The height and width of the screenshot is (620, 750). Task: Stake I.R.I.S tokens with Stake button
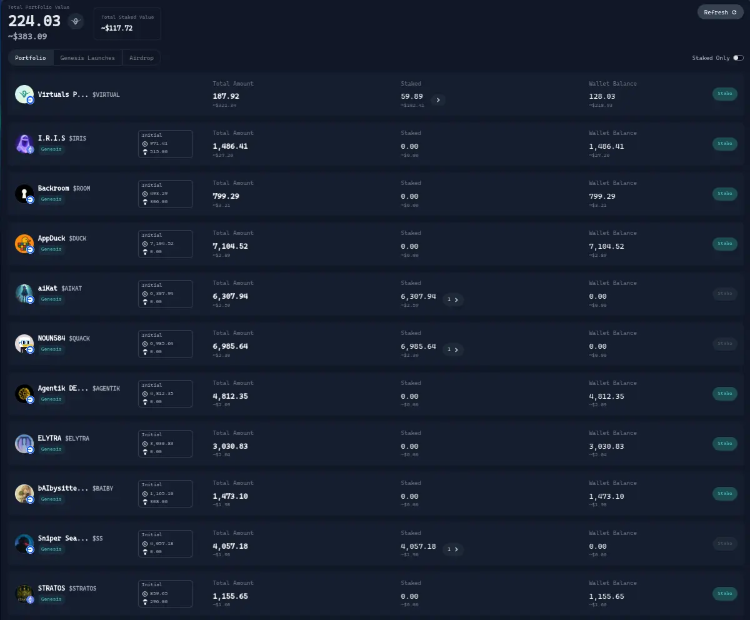(x=725, y=144)
